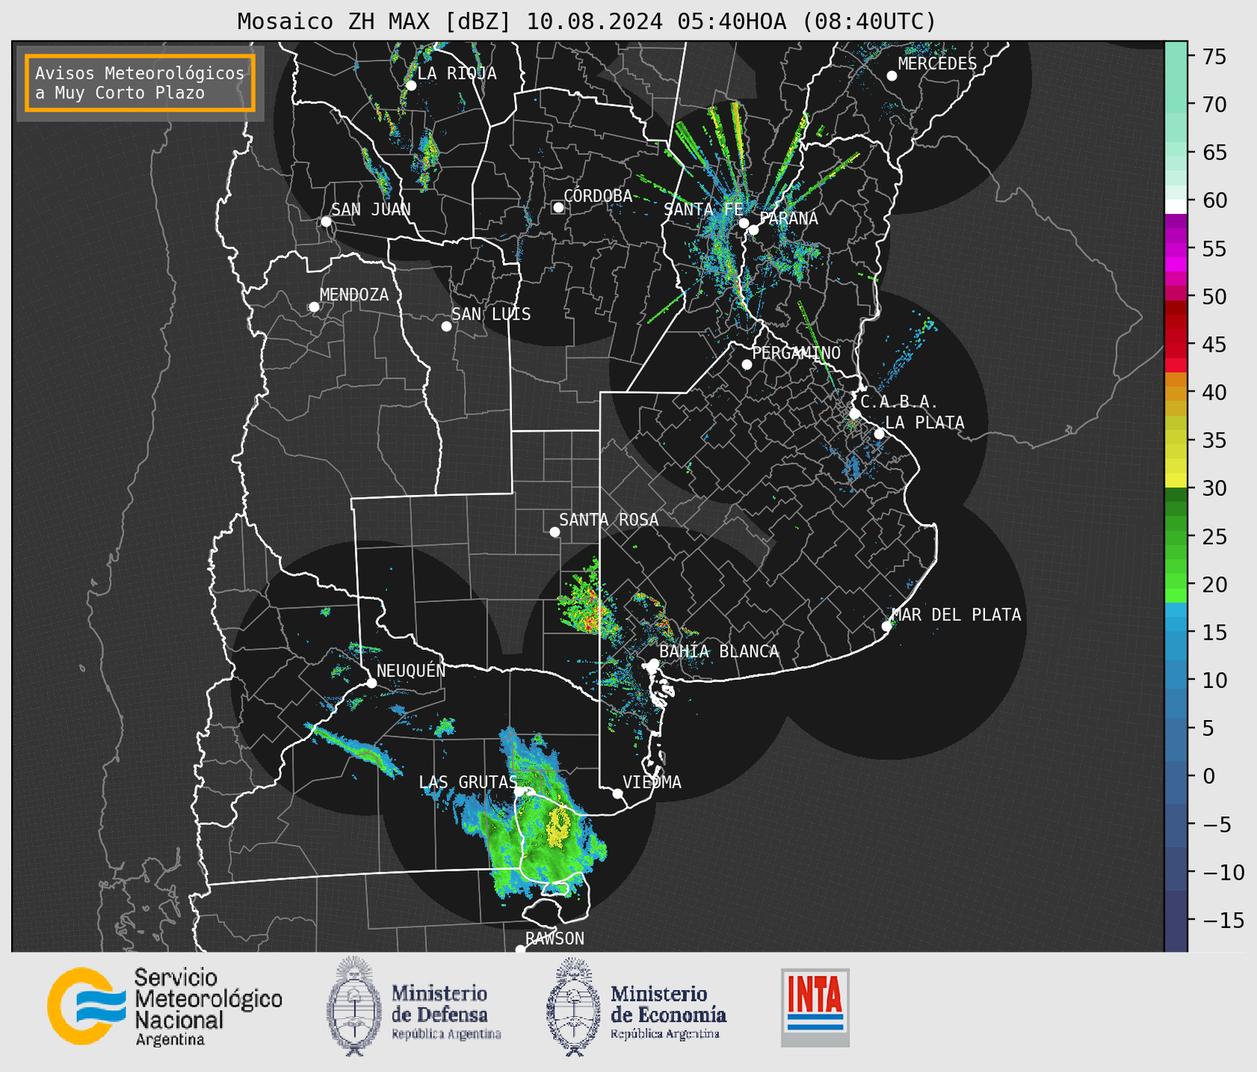Click the red 45 dBZ colorbar segment
Image resolution: width=1257 pixels, height=1072 pixels.
coord(1176,344)
